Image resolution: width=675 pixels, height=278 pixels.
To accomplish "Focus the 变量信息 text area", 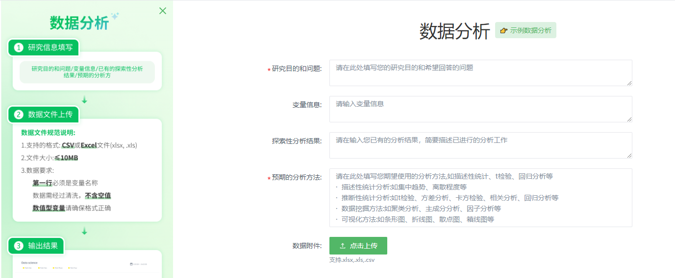I will [480, 109].
